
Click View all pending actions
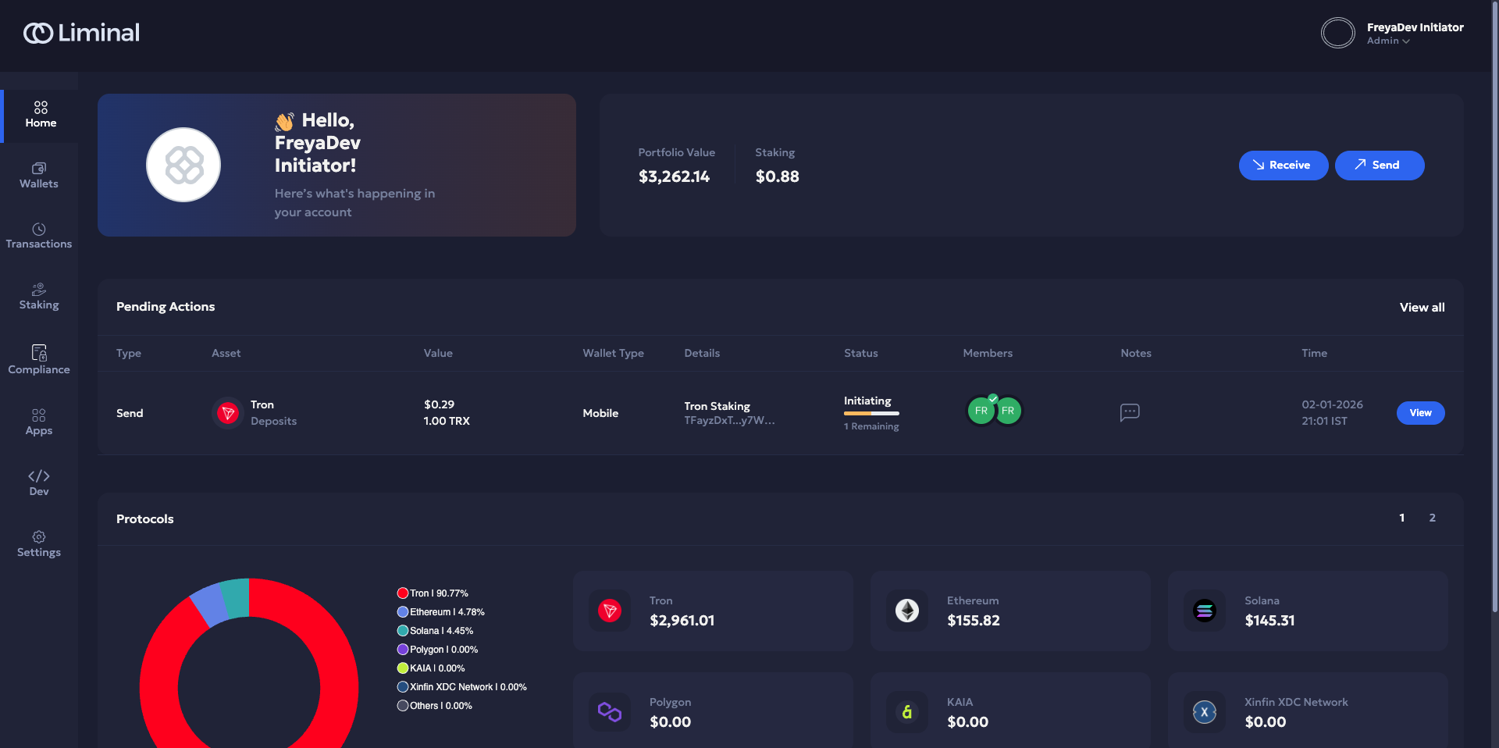click(x=1422, y=308)
